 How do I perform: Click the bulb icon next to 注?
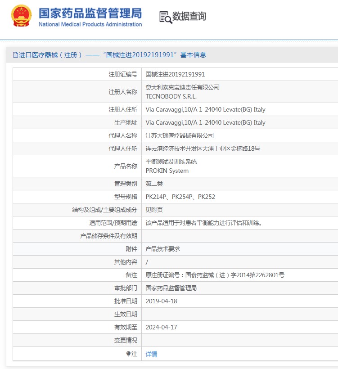pos(128,354)
